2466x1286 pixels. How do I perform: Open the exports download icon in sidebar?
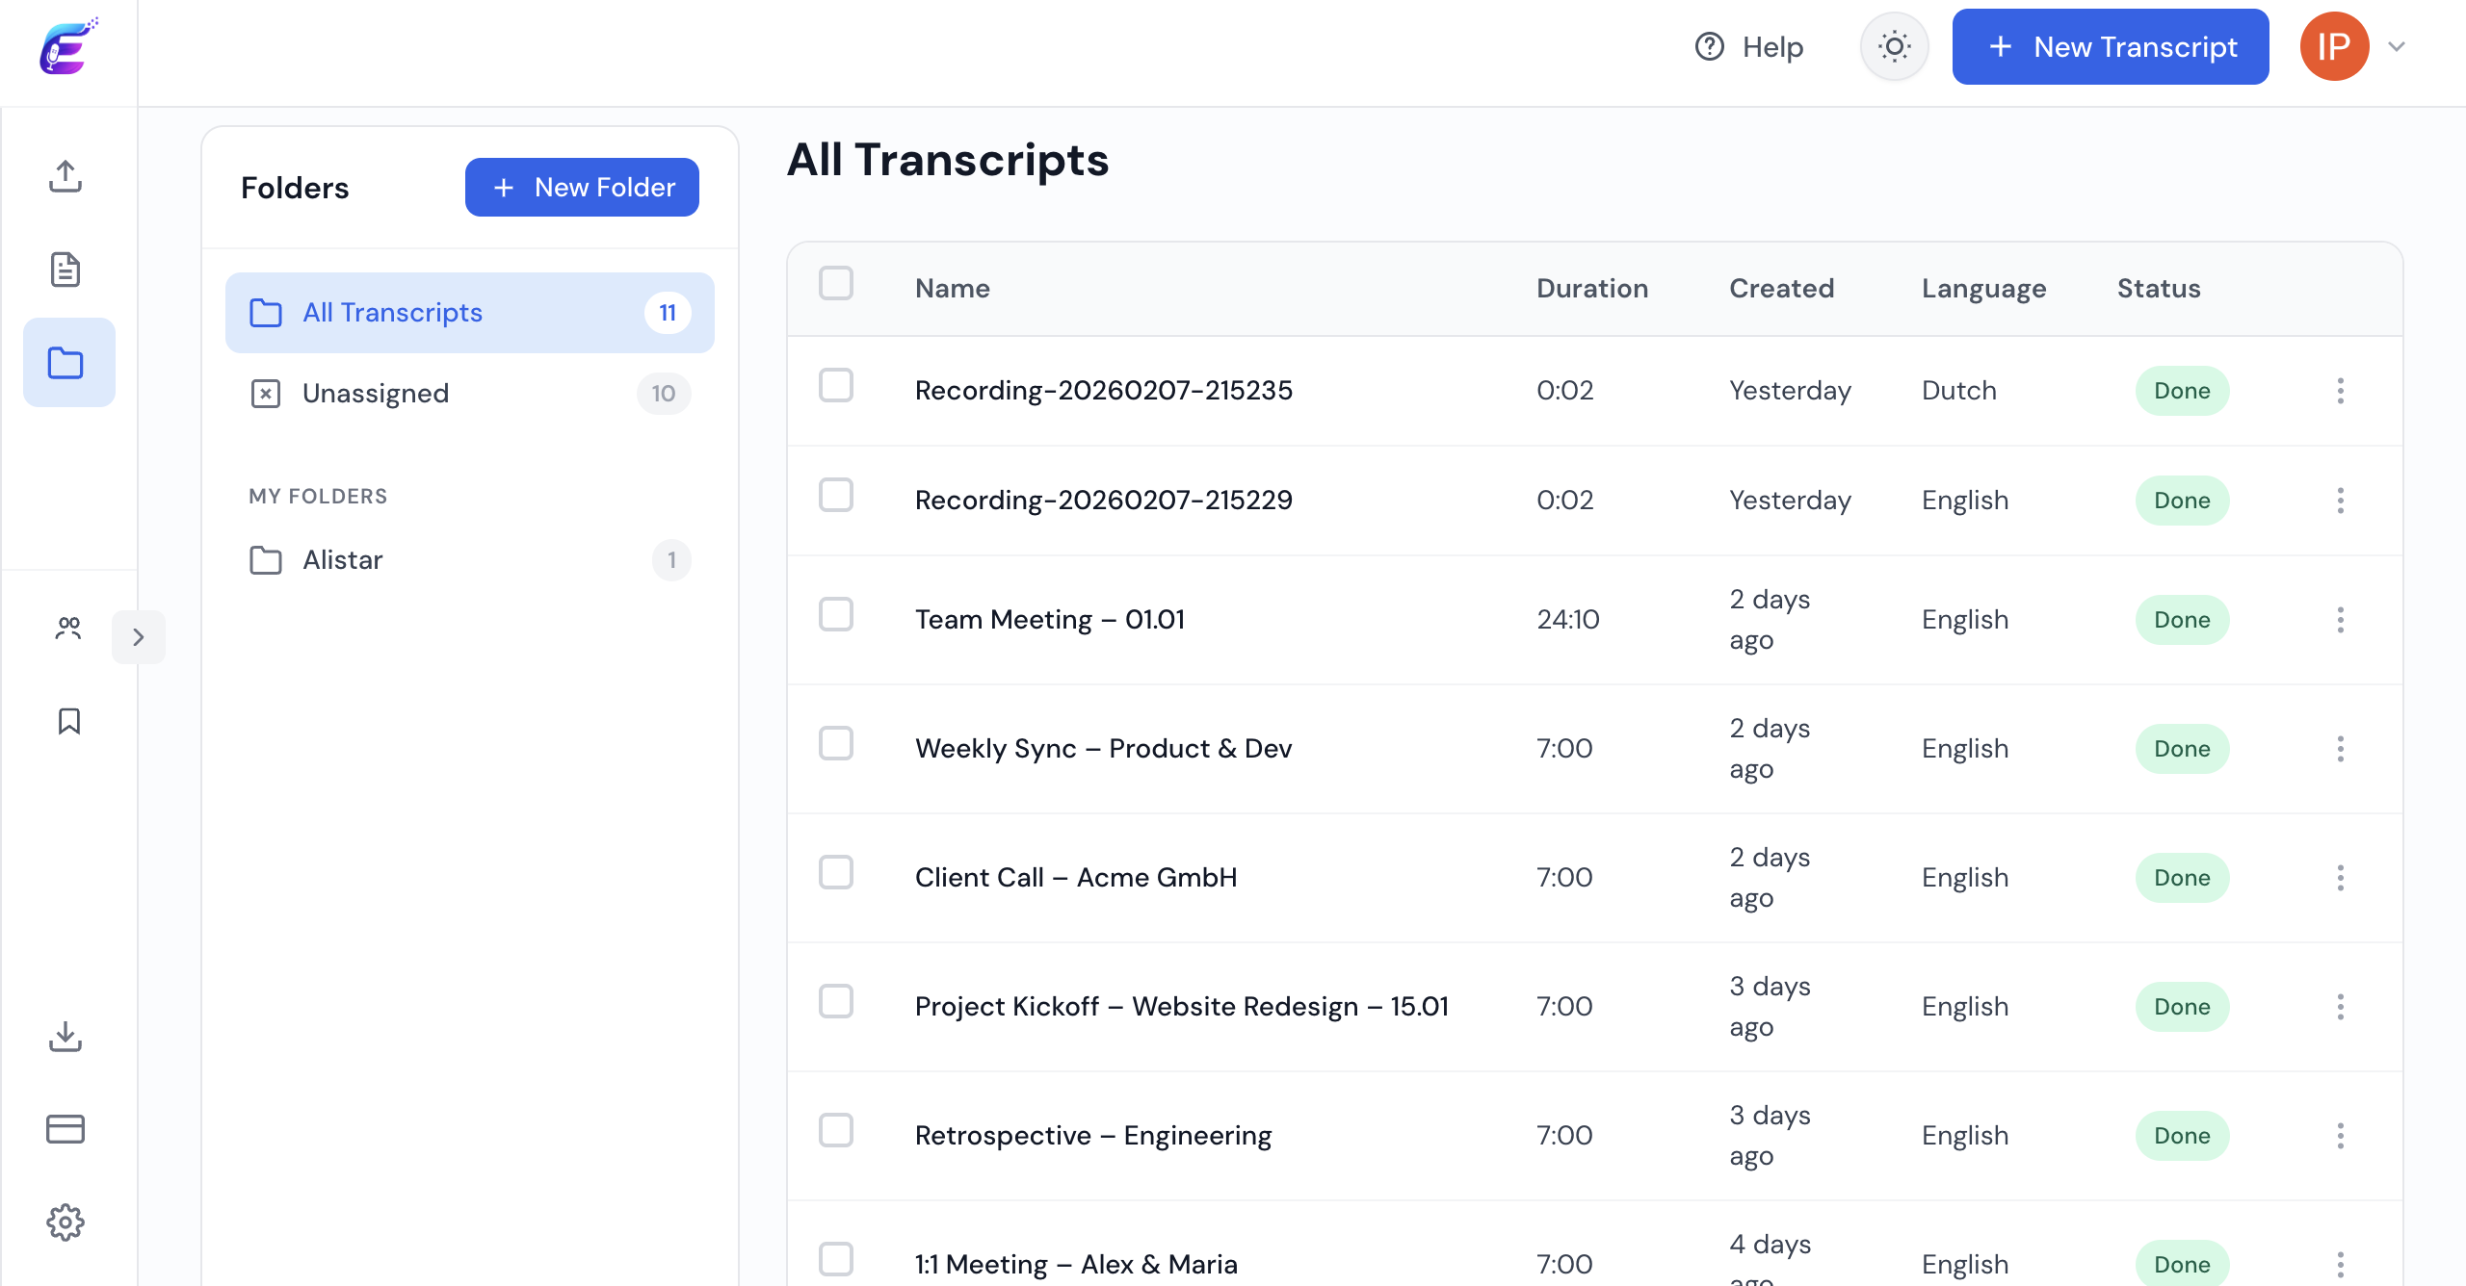click(66, 1037)
